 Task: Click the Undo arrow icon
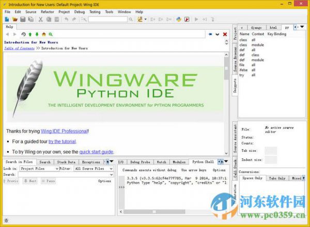click(x=67, y=19)
